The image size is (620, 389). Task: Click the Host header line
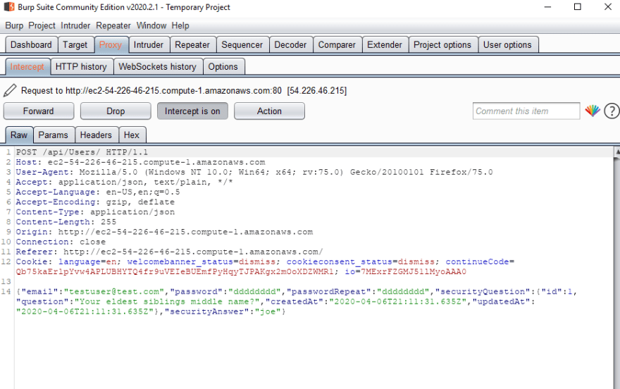tap(140, 162)
